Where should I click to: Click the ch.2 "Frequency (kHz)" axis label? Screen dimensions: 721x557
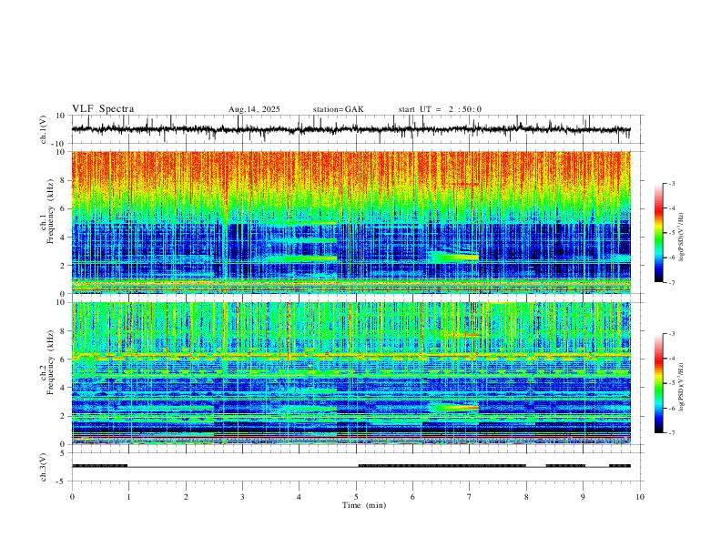(51, 361)
